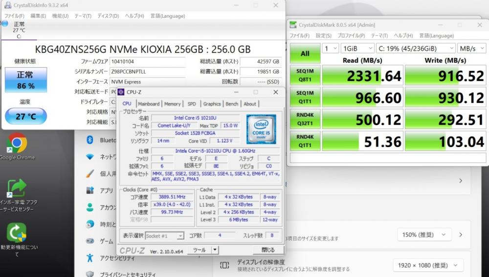Open 機能(U) menu in CrystalDiskInfo
This screenshot has height=277, width=489.
click(x=60, y=16)
